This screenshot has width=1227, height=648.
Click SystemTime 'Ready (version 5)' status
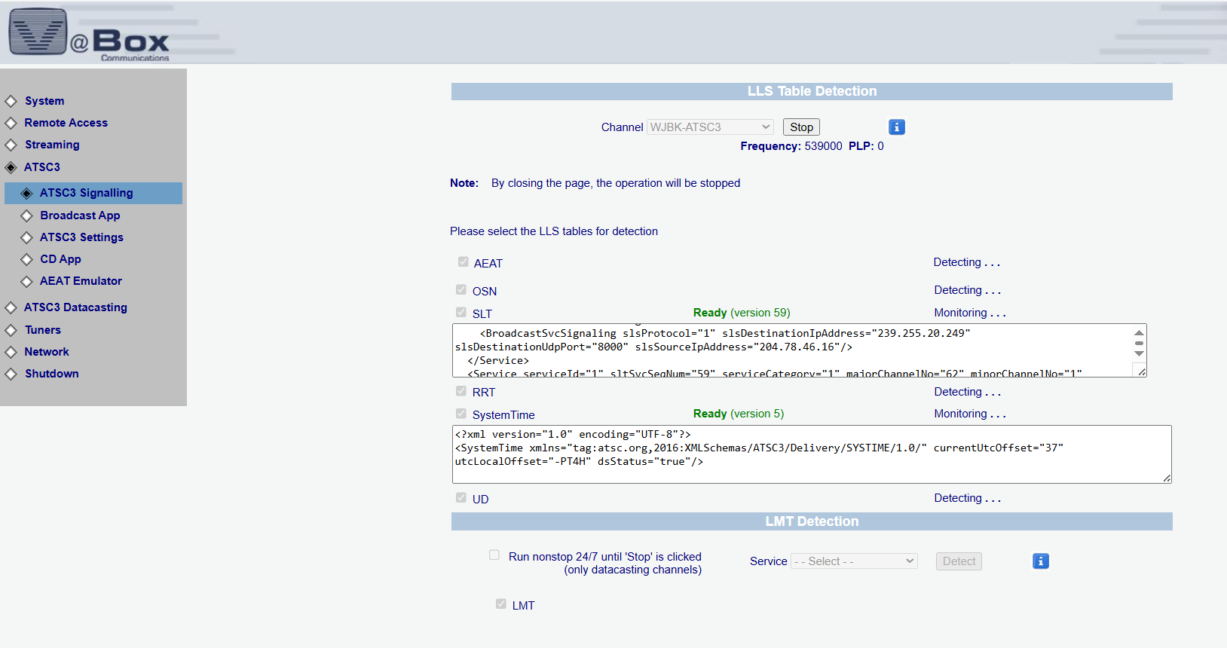pyautogui.click(x=739, y=414)
